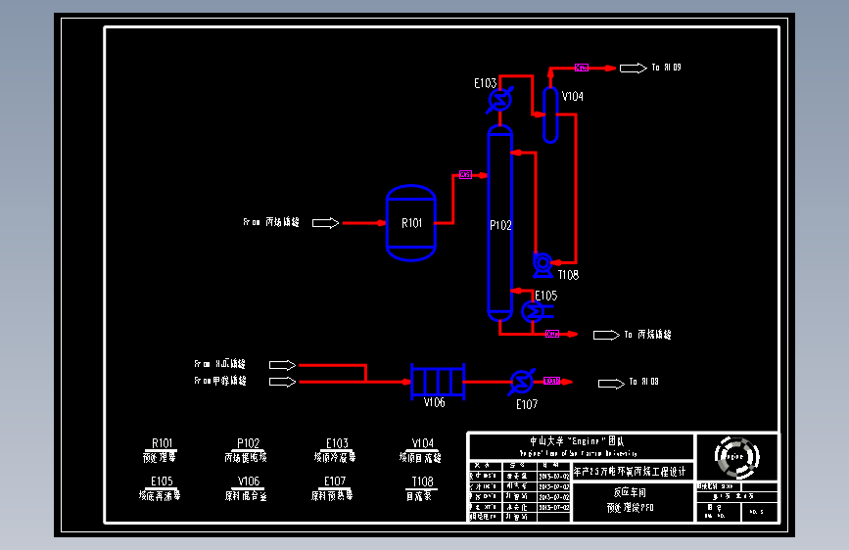
Task: Click the lower inlet arrow left of V106
Action: click(283, 382)
